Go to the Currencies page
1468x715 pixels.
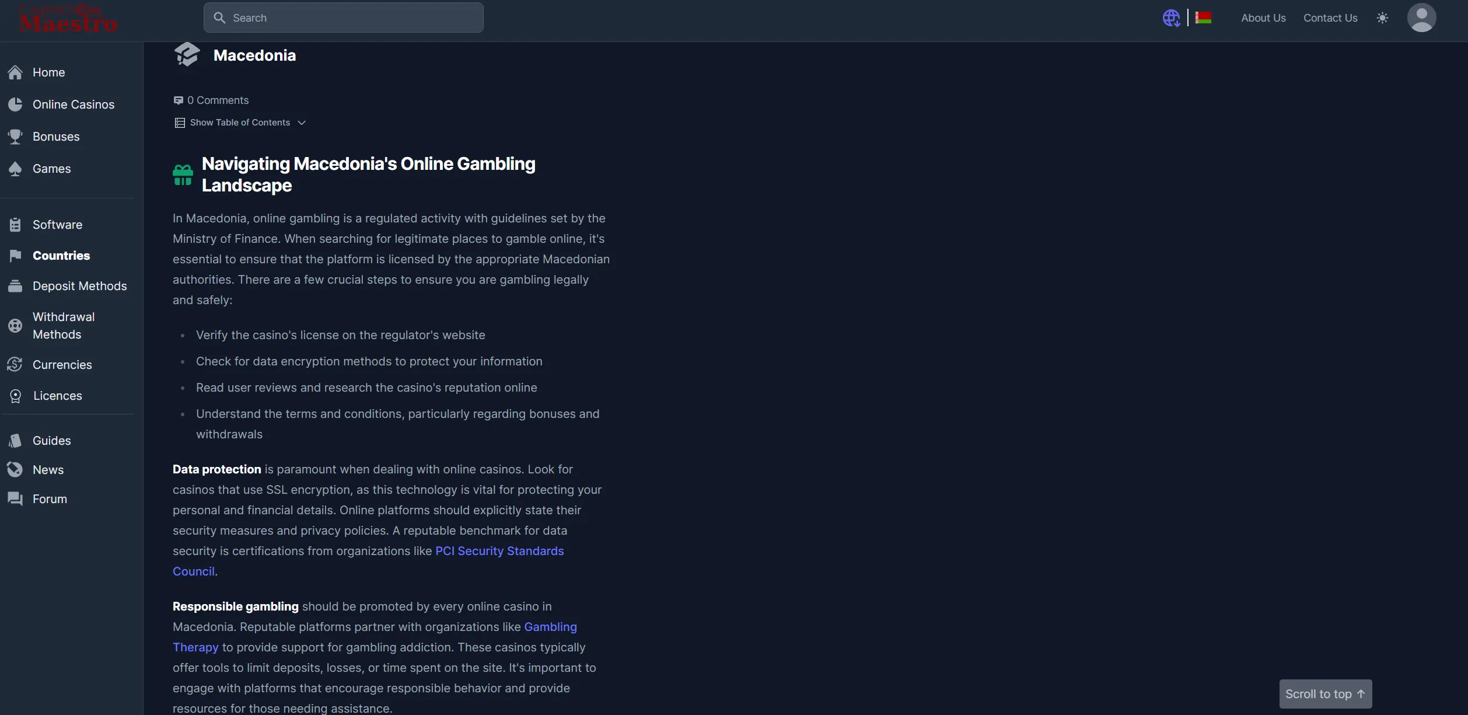pyautogui.click(x=62, y=365)
